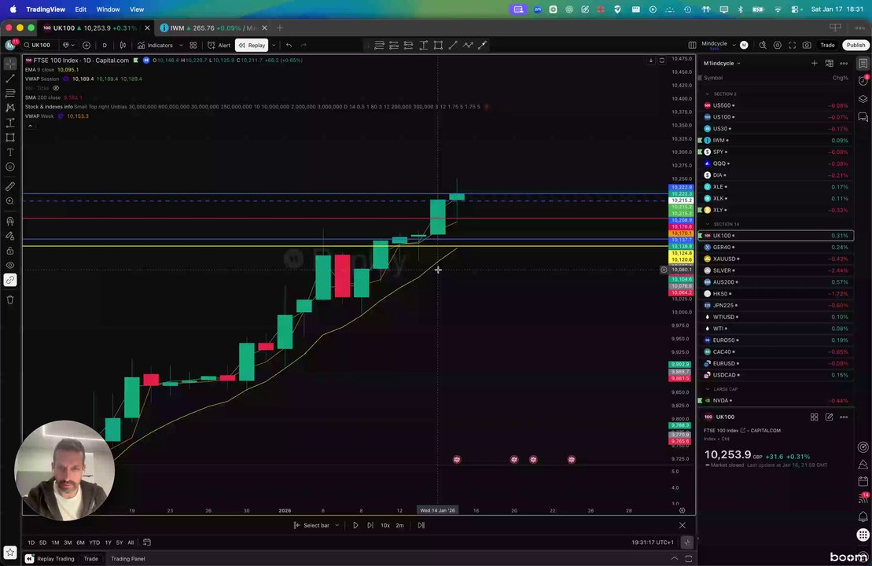Open the Trading Panel tab

coord(128,559)
